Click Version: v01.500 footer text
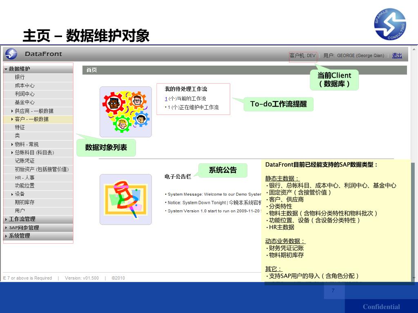Image resolution: width=418 pixels, height=313 pixels. [82, 278]
